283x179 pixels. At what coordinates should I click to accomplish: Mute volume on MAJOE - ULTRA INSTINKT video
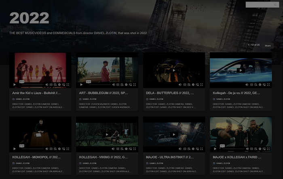180,149
